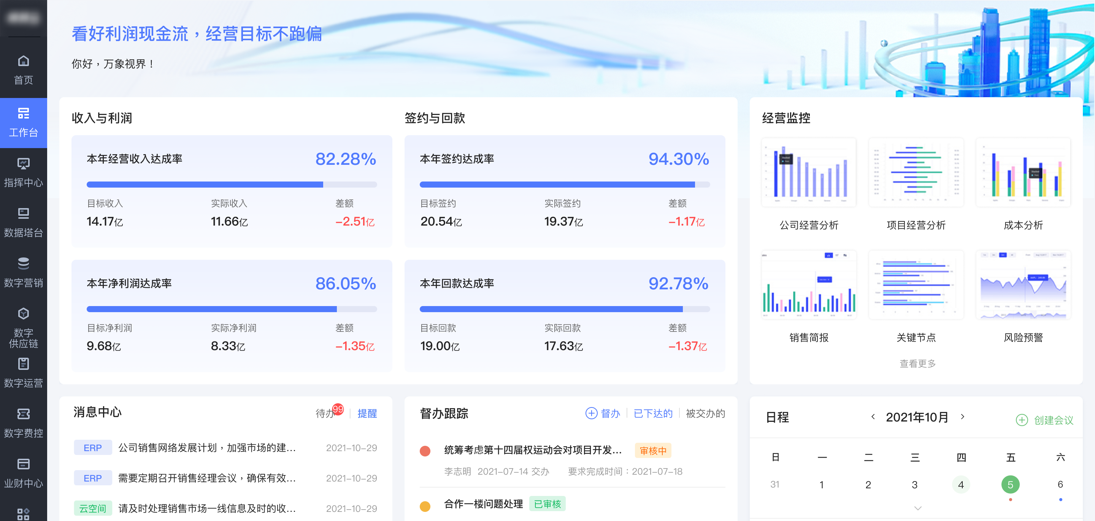Switch to the 提醒 tab in 消息中心
Screen dimensions: 1095x521
tap(367, 413)
